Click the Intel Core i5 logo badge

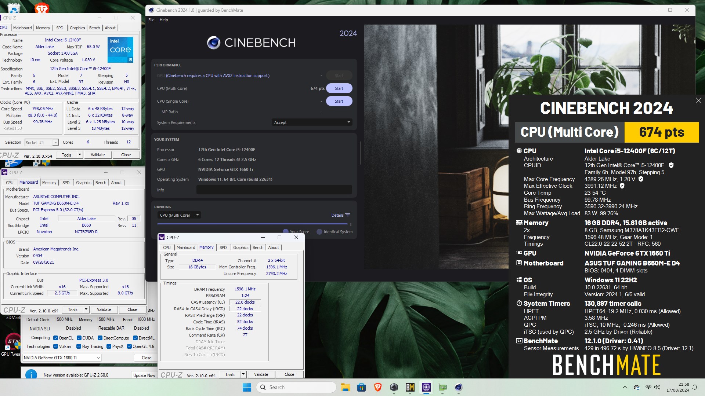[x=120, y=49]
